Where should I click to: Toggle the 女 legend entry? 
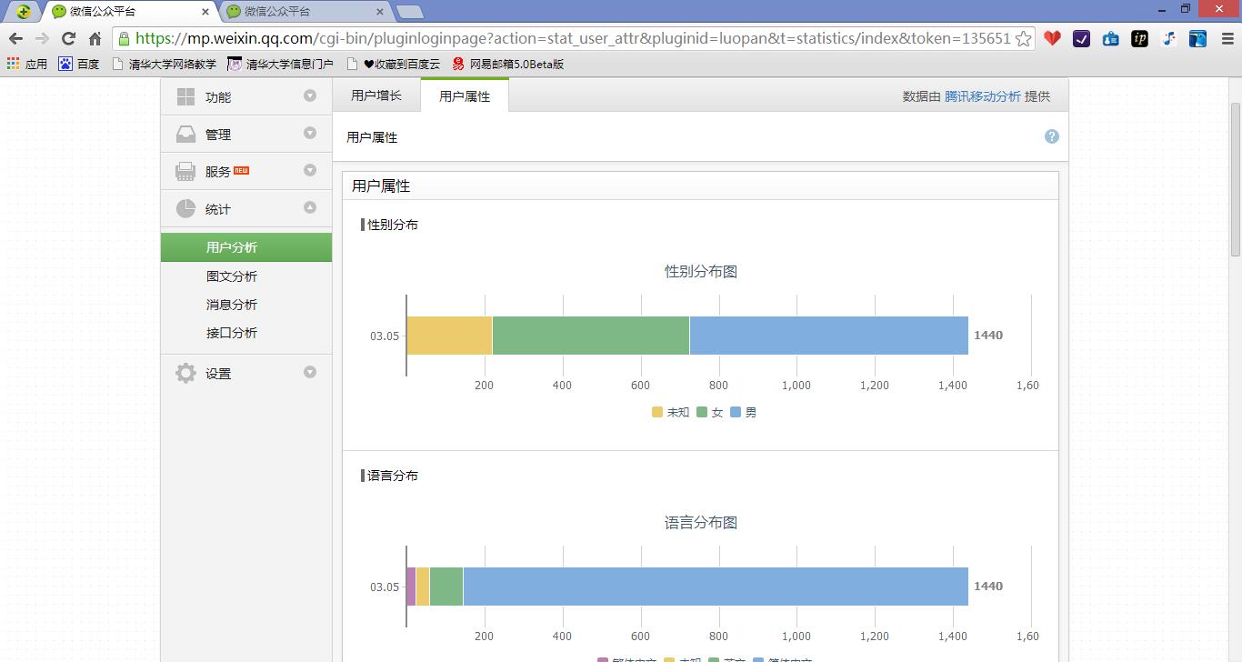tap(709, 412)
